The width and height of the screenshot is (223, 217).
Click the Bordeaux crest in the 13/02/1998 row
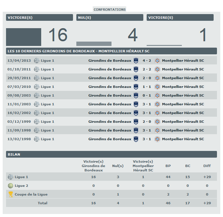[136, 139]
